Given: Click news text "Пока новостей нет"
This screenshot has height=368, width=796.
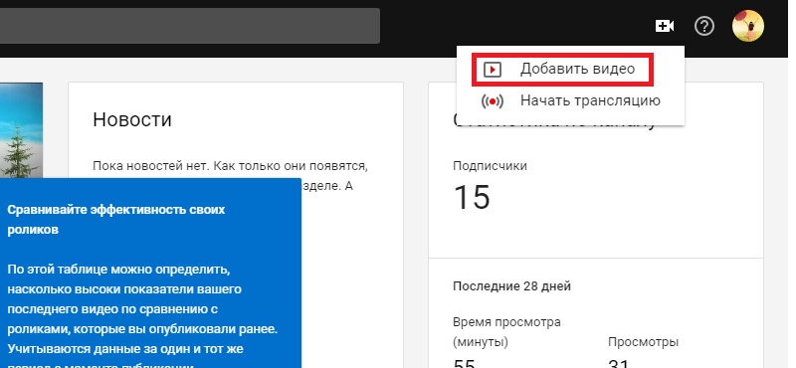Looking at the screenshot, I should pyautogui.click(x=151, y=166).
